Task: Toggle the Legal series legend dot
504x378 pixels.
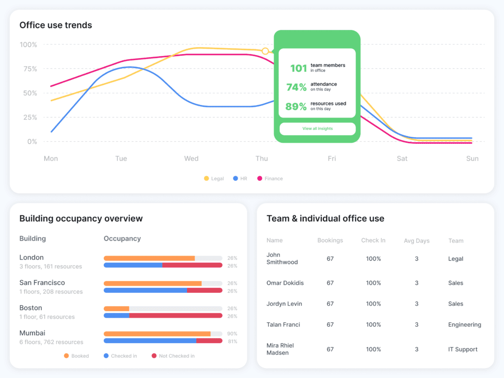Action: pos(206,179)
